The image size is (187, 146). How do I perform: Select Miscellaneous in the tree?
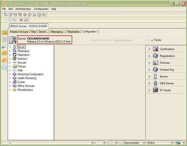(x=25, y=90)
